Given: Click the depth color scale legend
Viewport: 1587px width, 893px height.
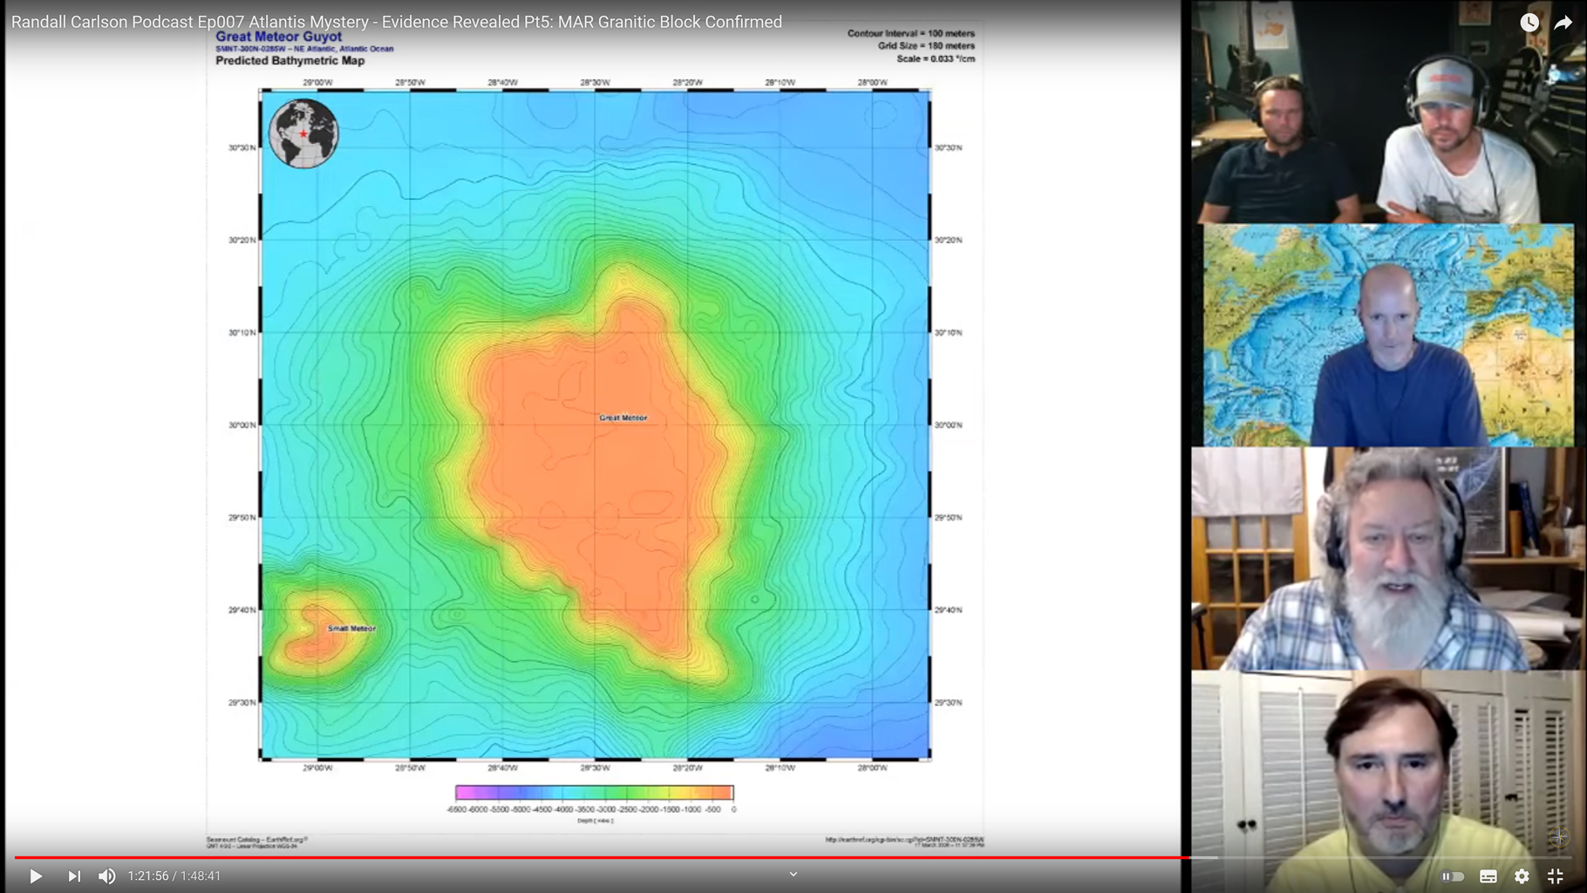Looking at the screenshot, I should (594, 793).
